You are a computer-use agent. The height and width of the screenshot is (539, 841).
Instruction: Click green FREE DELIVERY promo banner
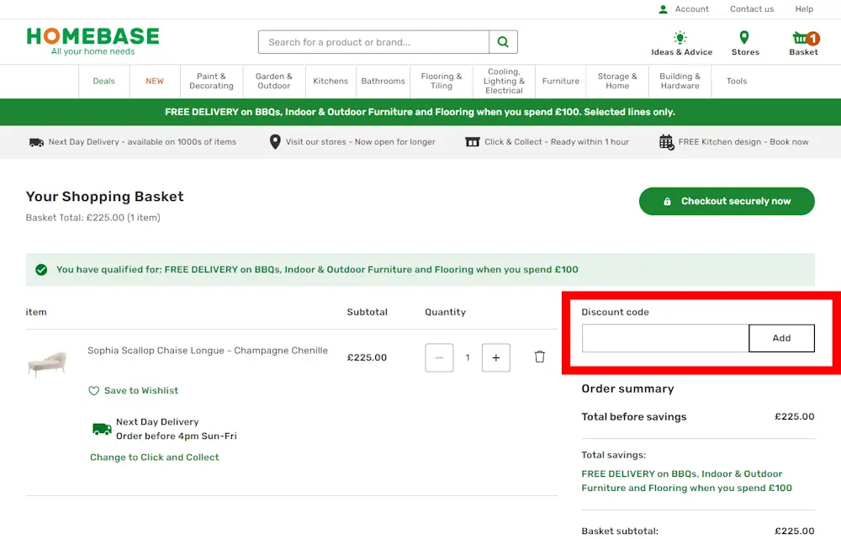[420, 112]
